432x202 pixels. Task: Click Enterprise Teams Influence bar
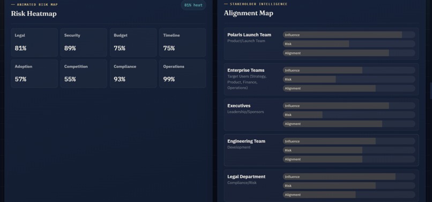pyautogui.click(x=349, y=71)
